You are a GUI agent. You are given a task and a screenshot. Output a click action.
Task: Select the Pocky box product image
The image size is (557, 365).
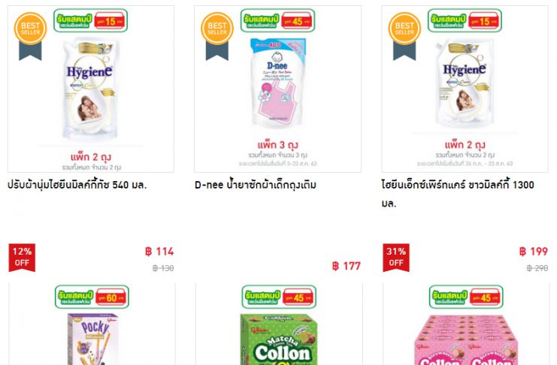pyautogui.click(x=92, y=339)
